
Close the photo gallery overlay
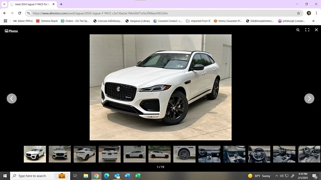coord(316,30)
